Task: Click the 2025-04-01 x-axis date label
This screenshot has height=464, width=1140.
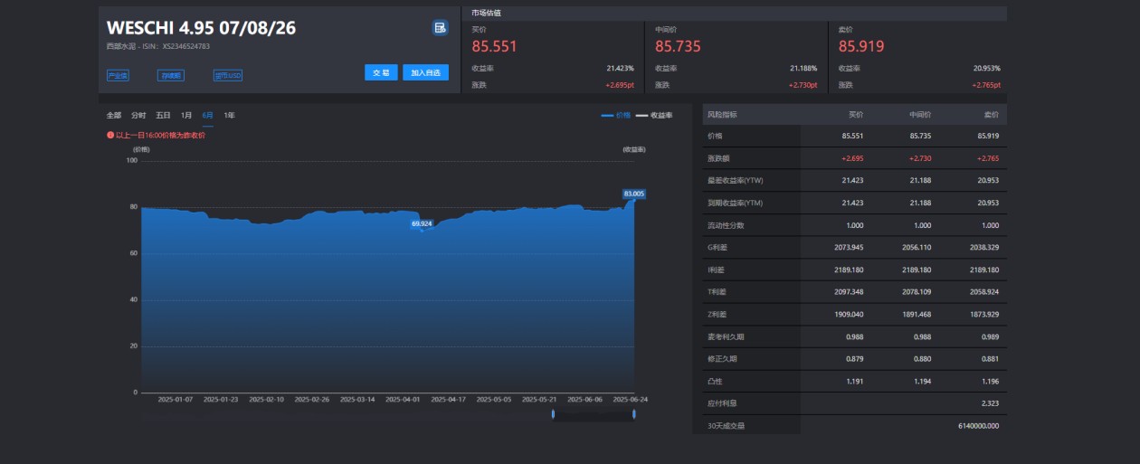Action: point(403,399)
